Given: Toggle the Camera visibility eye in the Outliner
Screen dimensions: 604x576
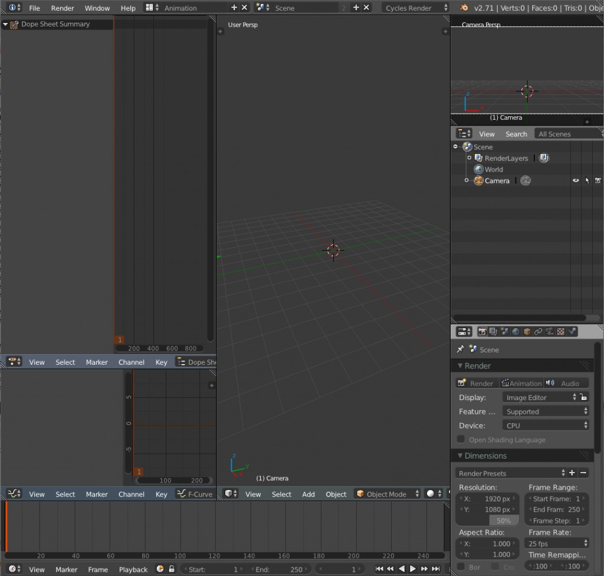Looking at the screenshot, I should [x=575, y=181].
